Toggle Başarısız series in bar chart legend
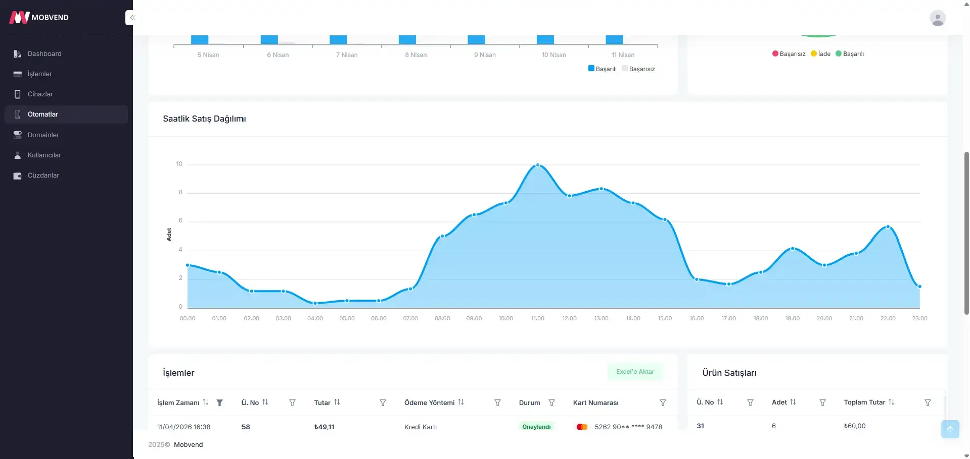 pyautogui.click(x=638, y=69)
